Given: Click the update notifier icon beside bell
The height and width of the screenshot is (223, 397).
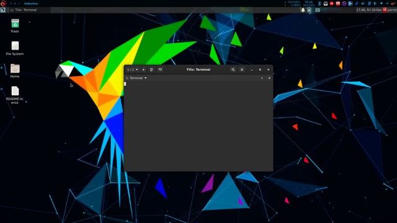Looking at the screenshot, I should [309, 10].
